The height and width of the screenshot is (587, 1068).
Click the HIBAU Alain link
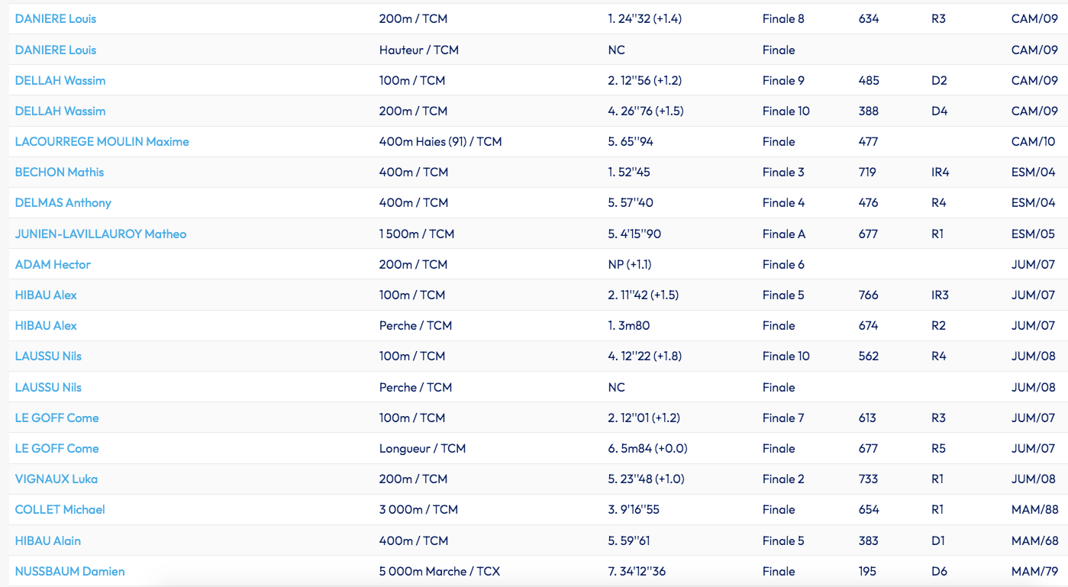click(x=48, y=540)
